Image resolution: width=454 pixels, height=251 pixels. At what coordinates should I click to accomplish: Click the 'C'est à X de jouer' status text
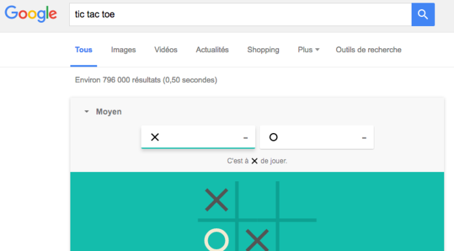[257, 161]
